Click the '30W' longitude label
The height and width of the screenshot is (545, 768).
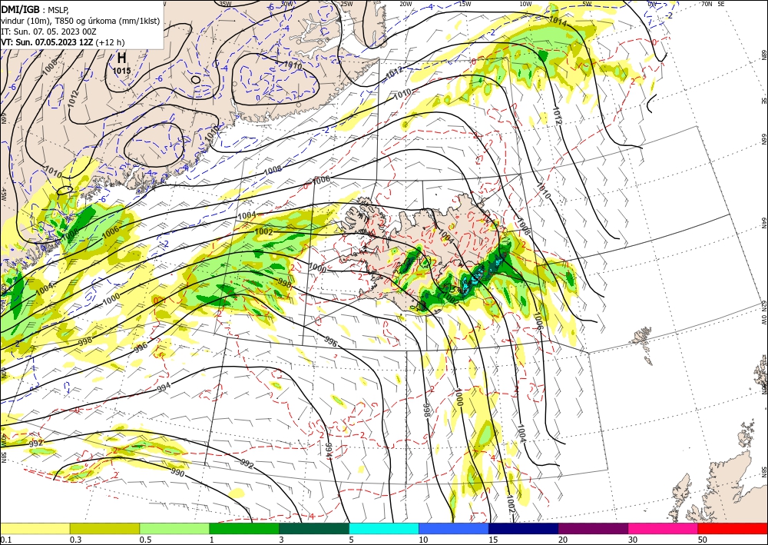point(286,3)
